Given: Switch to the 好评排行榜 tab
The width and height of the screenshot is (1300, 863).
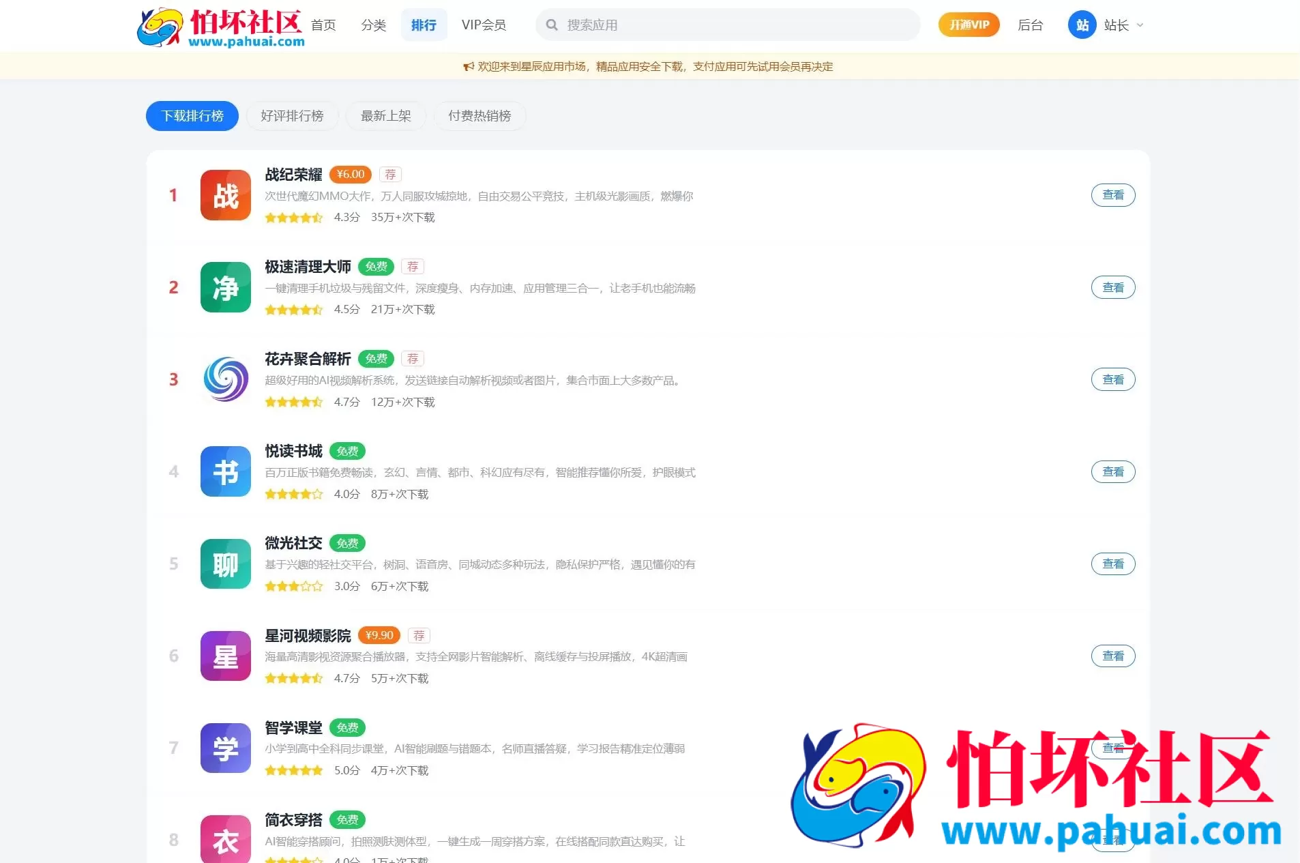Looking at the screenshot, I should (x=292, y=116).
